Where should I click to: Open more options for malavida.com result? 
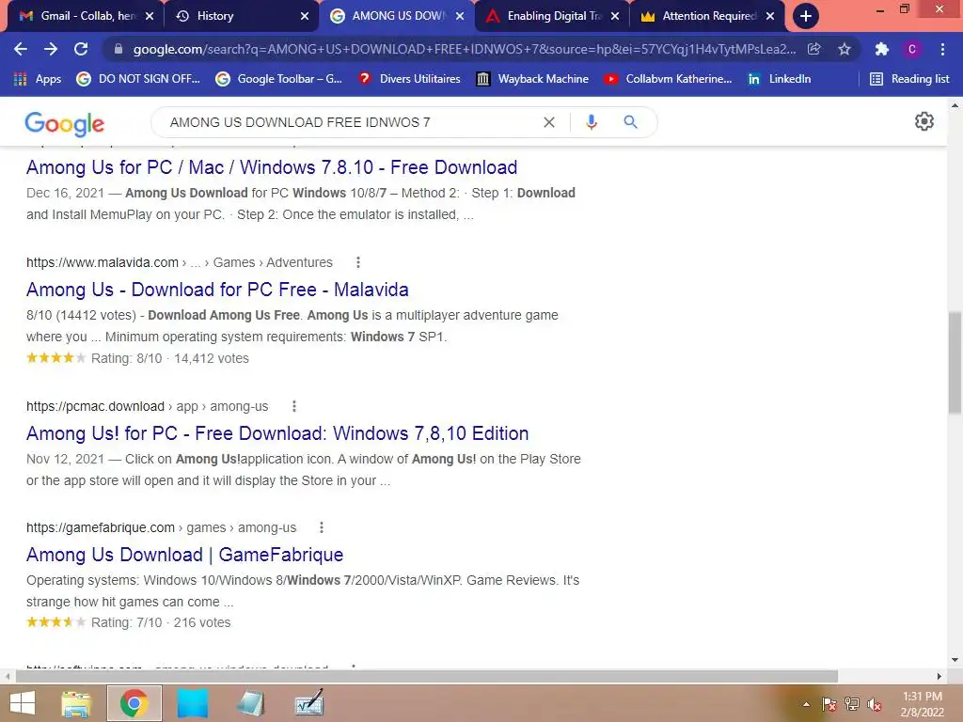pyautogui.click(x=358, y=262)
